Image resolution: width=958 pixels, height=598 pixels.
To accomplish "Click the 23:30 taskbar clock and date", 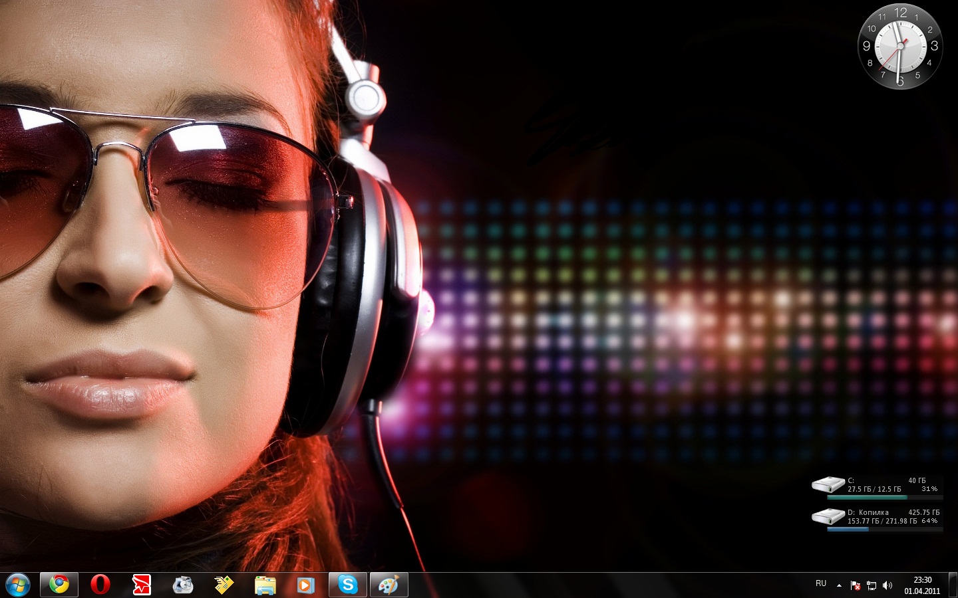I will click(922, 585).
